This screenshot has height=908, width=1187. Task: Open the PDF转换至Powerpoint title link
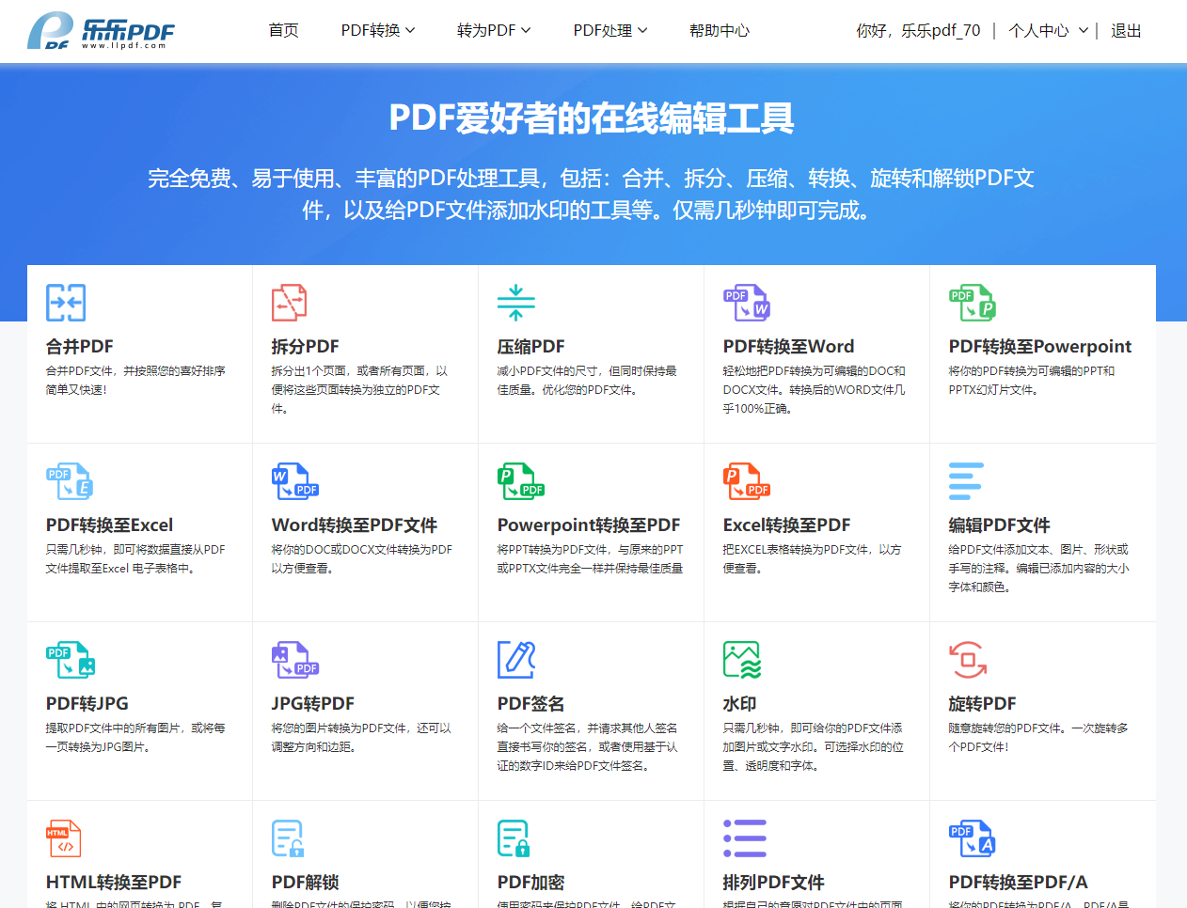point(1040,346)
